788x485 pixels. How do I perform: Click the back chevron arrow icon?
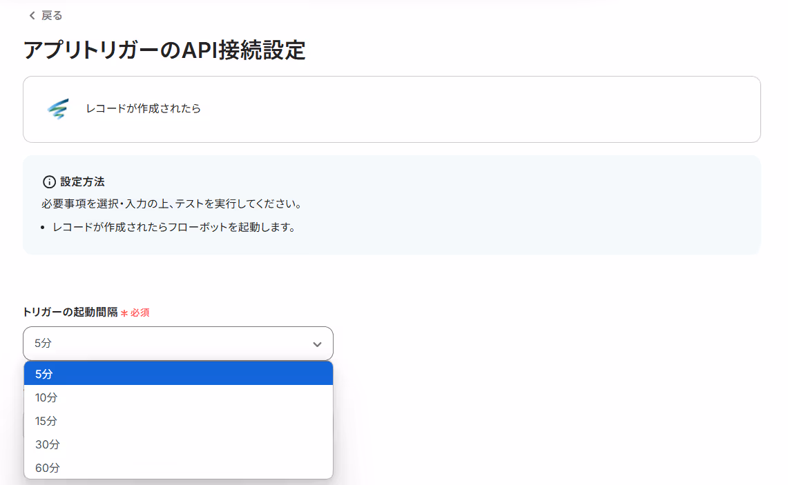[32, 16]
